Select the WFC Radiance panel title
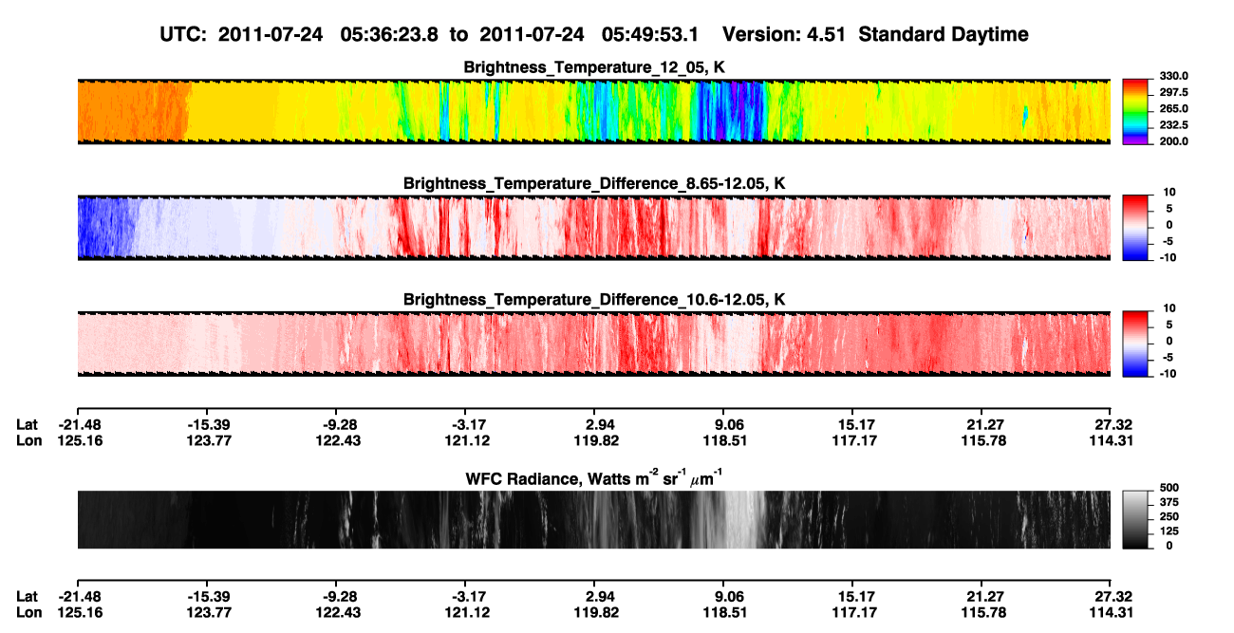 click(x=595, y=476)
